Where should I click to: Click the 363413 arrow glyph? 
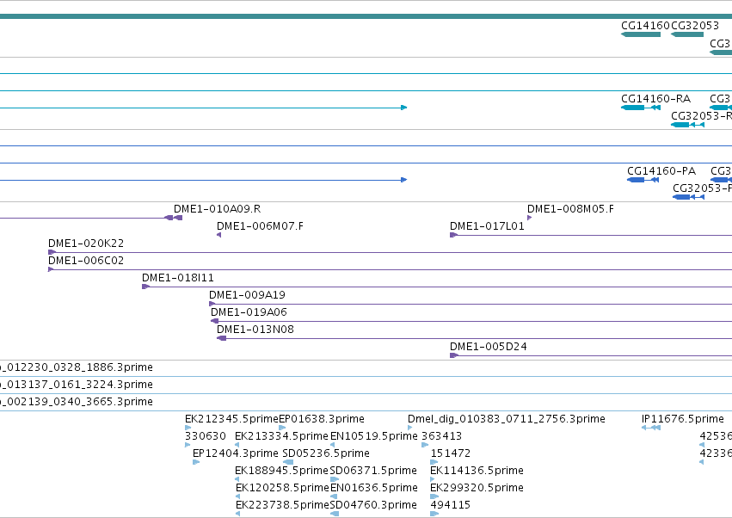[425, 445]
